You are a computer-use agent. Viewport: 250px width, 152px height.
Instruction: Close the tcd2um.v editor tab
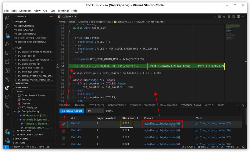click(76, 17)
